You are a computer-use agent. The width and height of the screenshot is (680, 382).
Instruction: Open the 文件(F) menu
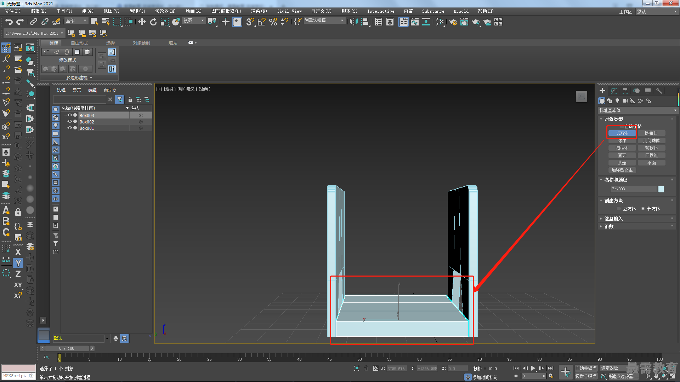(13, 11)
